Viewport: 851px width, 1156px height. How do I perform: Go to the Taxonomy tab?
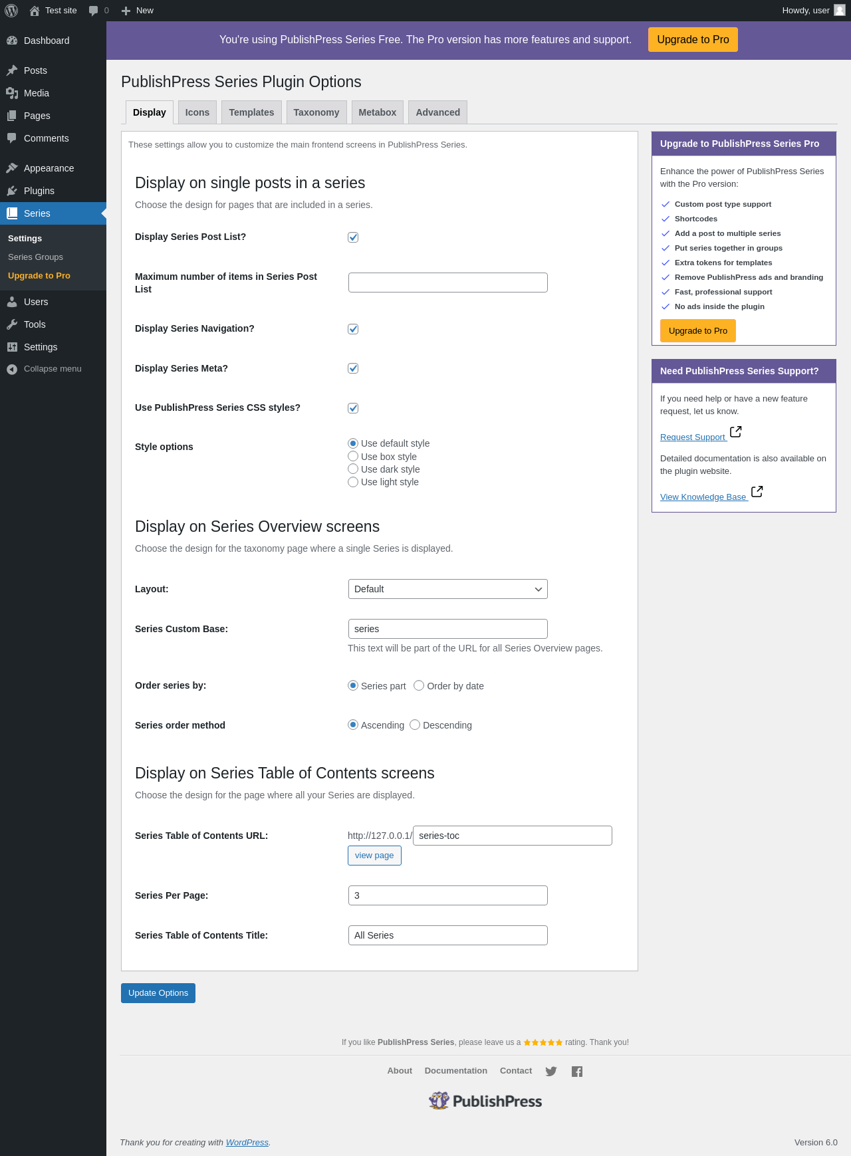click(x=316, y=112)
